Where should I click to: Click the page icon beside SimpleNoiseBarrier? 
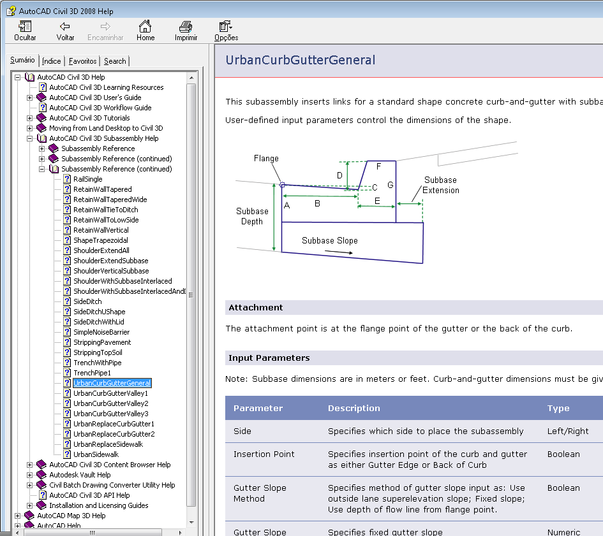click(x=67, y=331)
